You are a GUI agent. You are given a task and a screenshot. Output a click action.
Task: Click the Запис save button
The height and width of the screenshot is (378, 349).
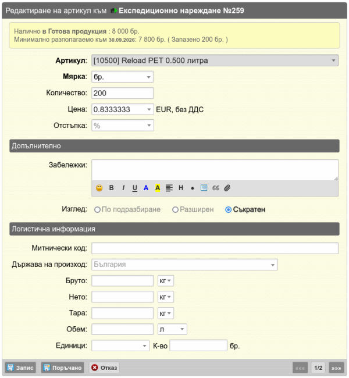[20, 368]
